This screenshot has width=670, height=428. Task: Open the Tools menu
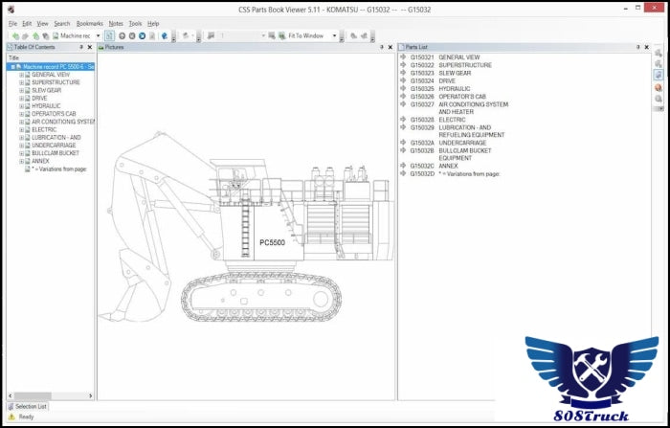click(135, 23)
